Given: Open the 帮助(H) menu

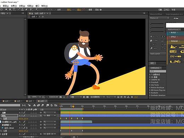Looking at the screenshot, I should tap(45, 6).
